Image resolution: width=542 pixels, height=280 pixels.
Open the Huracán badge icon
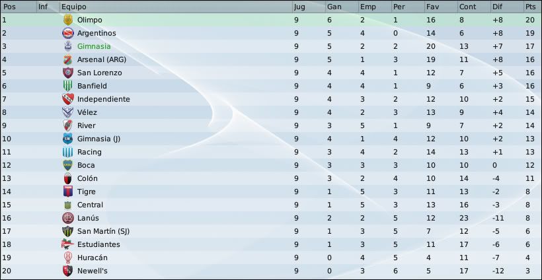(67, 258)
